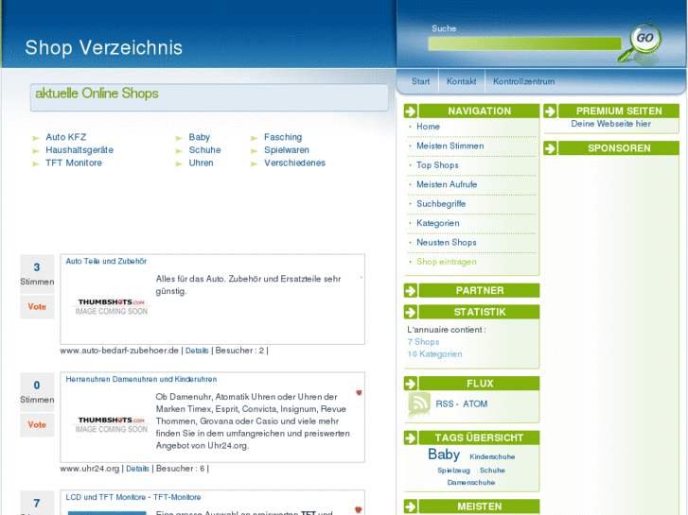Click the thumbnail of the Herrenuhren listing

111,424
